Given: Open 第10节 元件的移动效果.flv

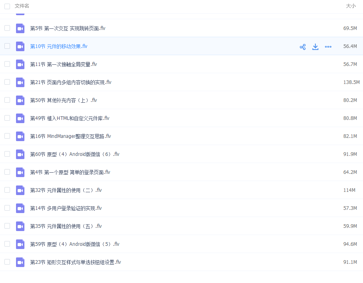Looking at the screenshot, I should click(58, 46).
